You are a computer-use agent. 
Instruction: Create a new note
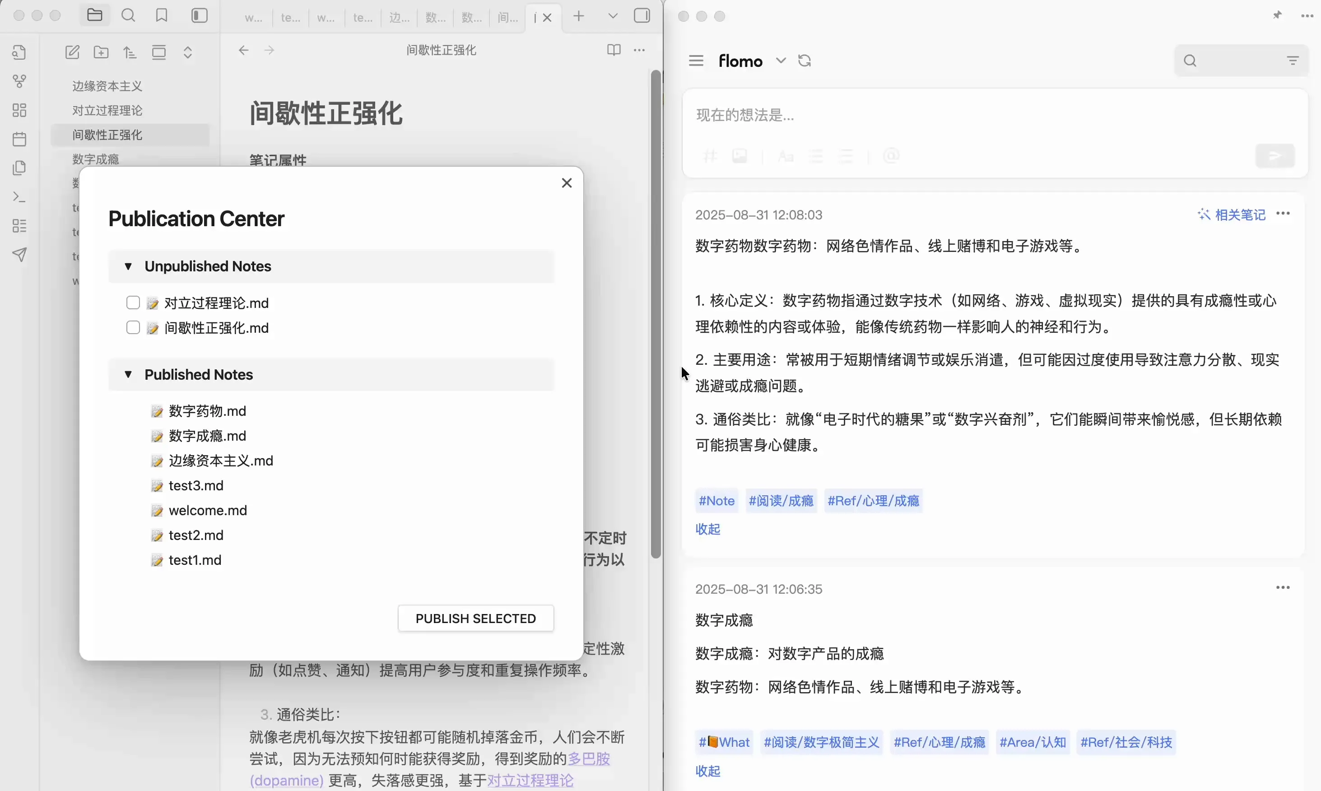pyautogui.click(x=73, y=52)
